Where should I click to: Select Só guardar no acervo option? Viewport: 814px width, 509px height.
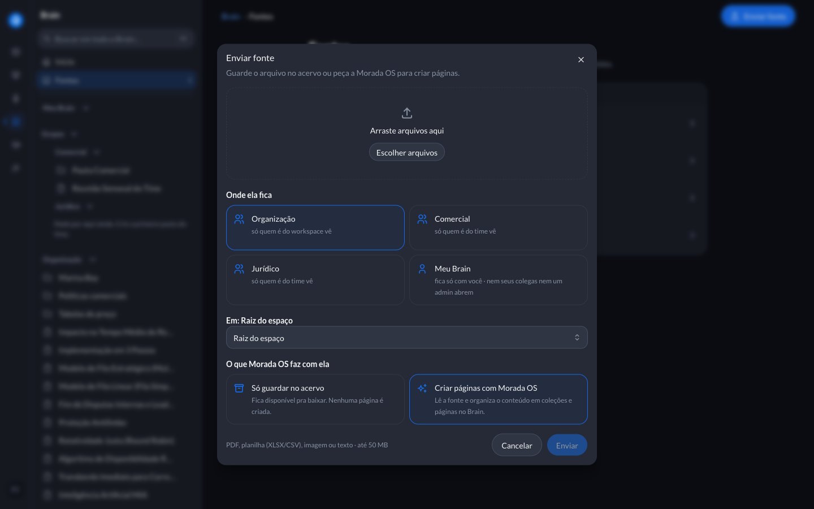(x=315, y=399)
